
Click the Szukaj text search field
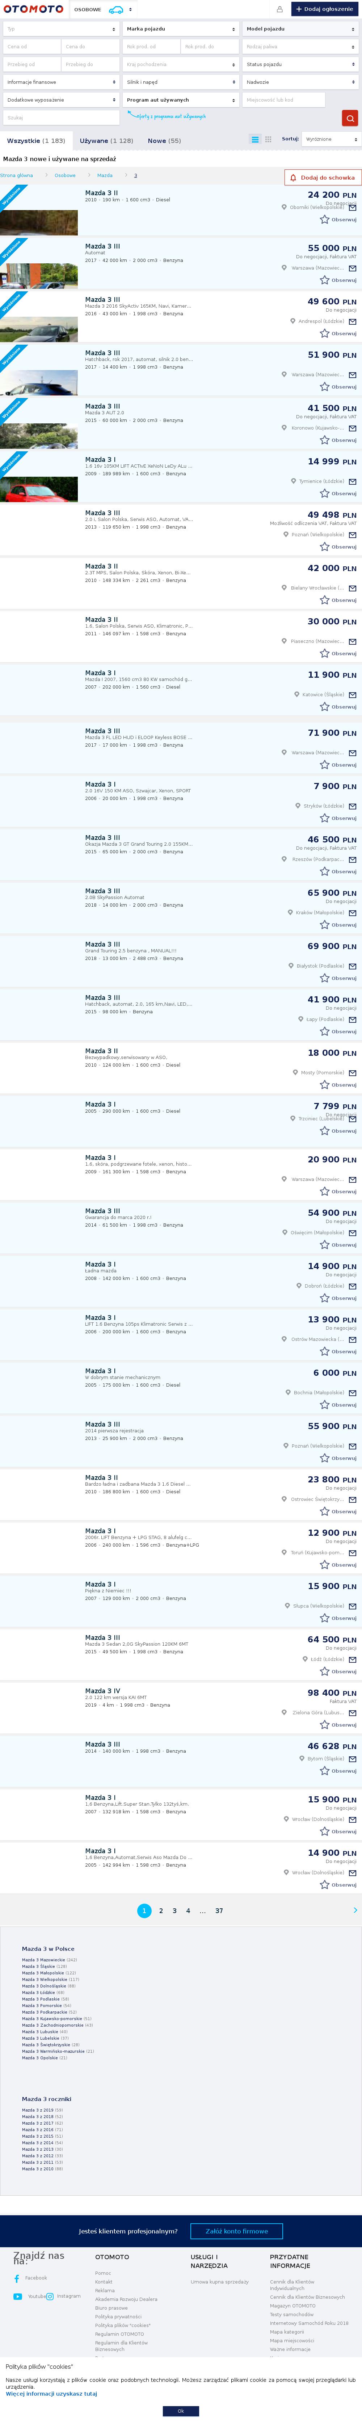(x=61, y=118)
